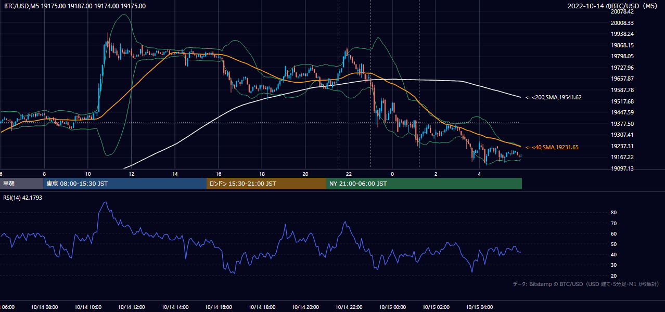This screenshot has width=665, height=312.
Task: Click the 10/14 14:00 time axis label
Action: (x=175, y=307)
